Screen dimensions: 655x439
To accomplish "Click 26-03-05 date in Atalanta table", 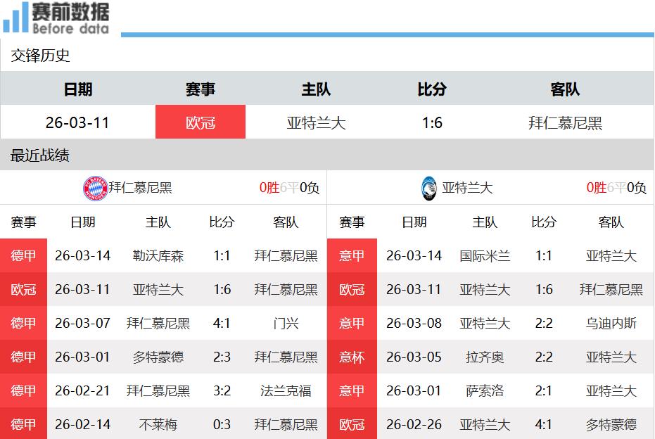I will (414, 357).
